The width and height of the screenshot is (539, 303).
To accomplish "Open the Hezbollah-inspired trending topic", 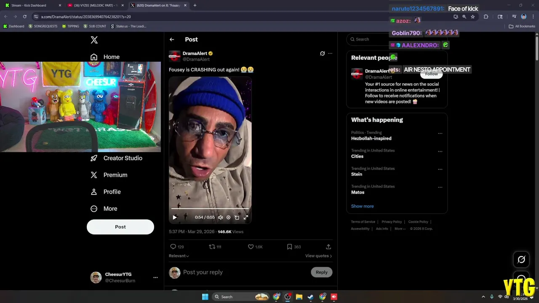I will [x=371, y=138].
